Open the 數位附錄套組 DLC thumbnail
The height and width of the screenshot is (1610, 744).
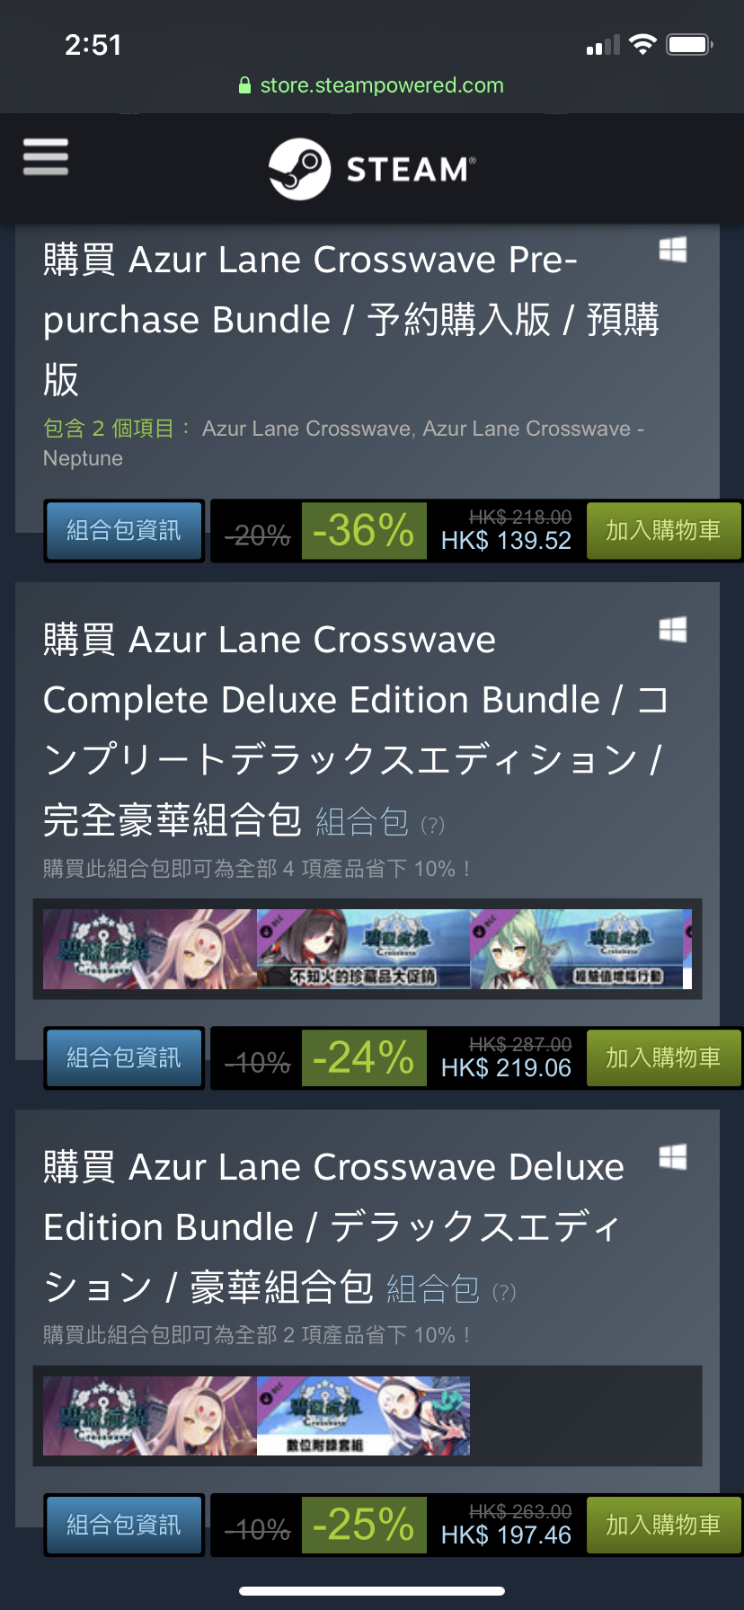coord(363,1416)
